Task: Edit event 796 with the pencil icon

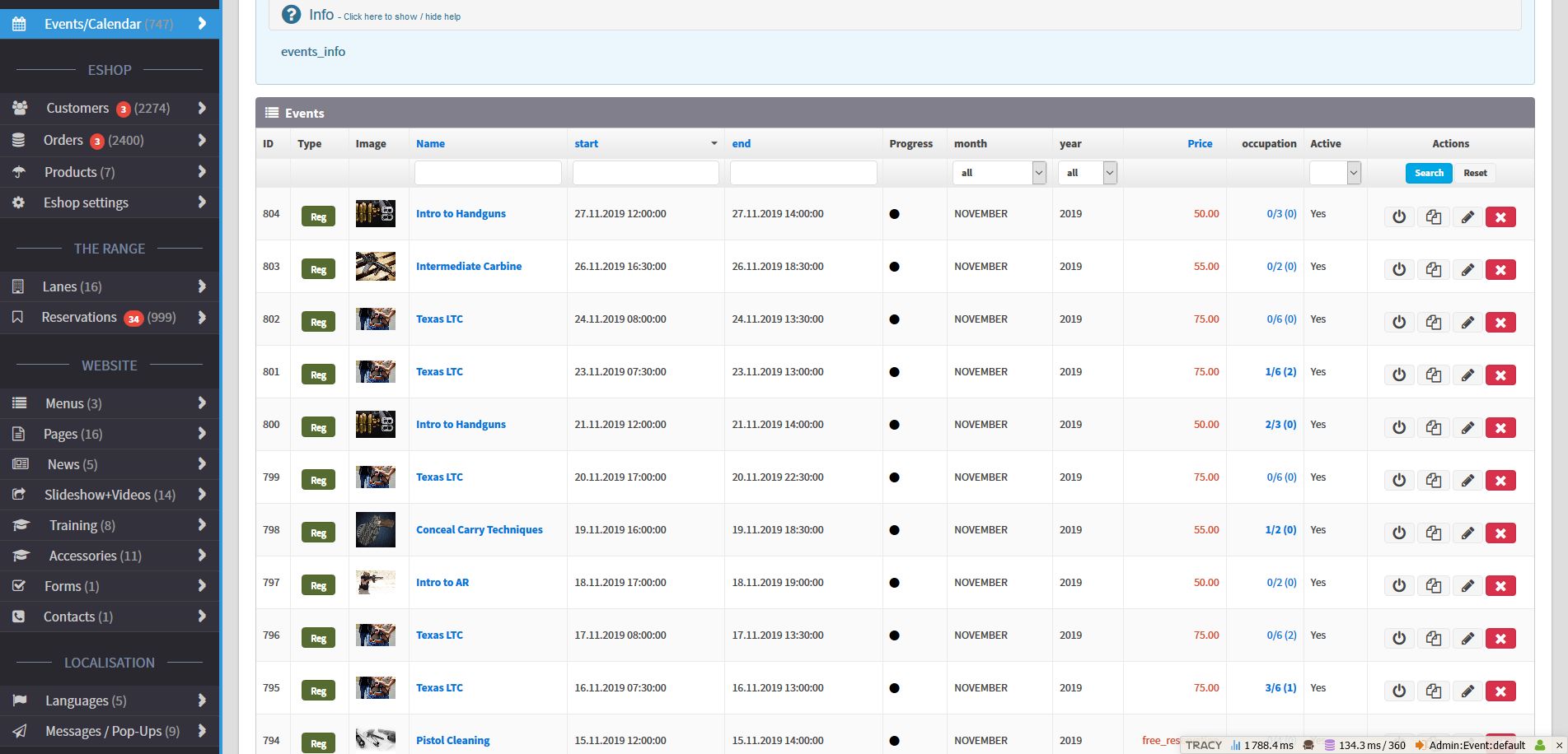Action: click(x=1467, y=639)
